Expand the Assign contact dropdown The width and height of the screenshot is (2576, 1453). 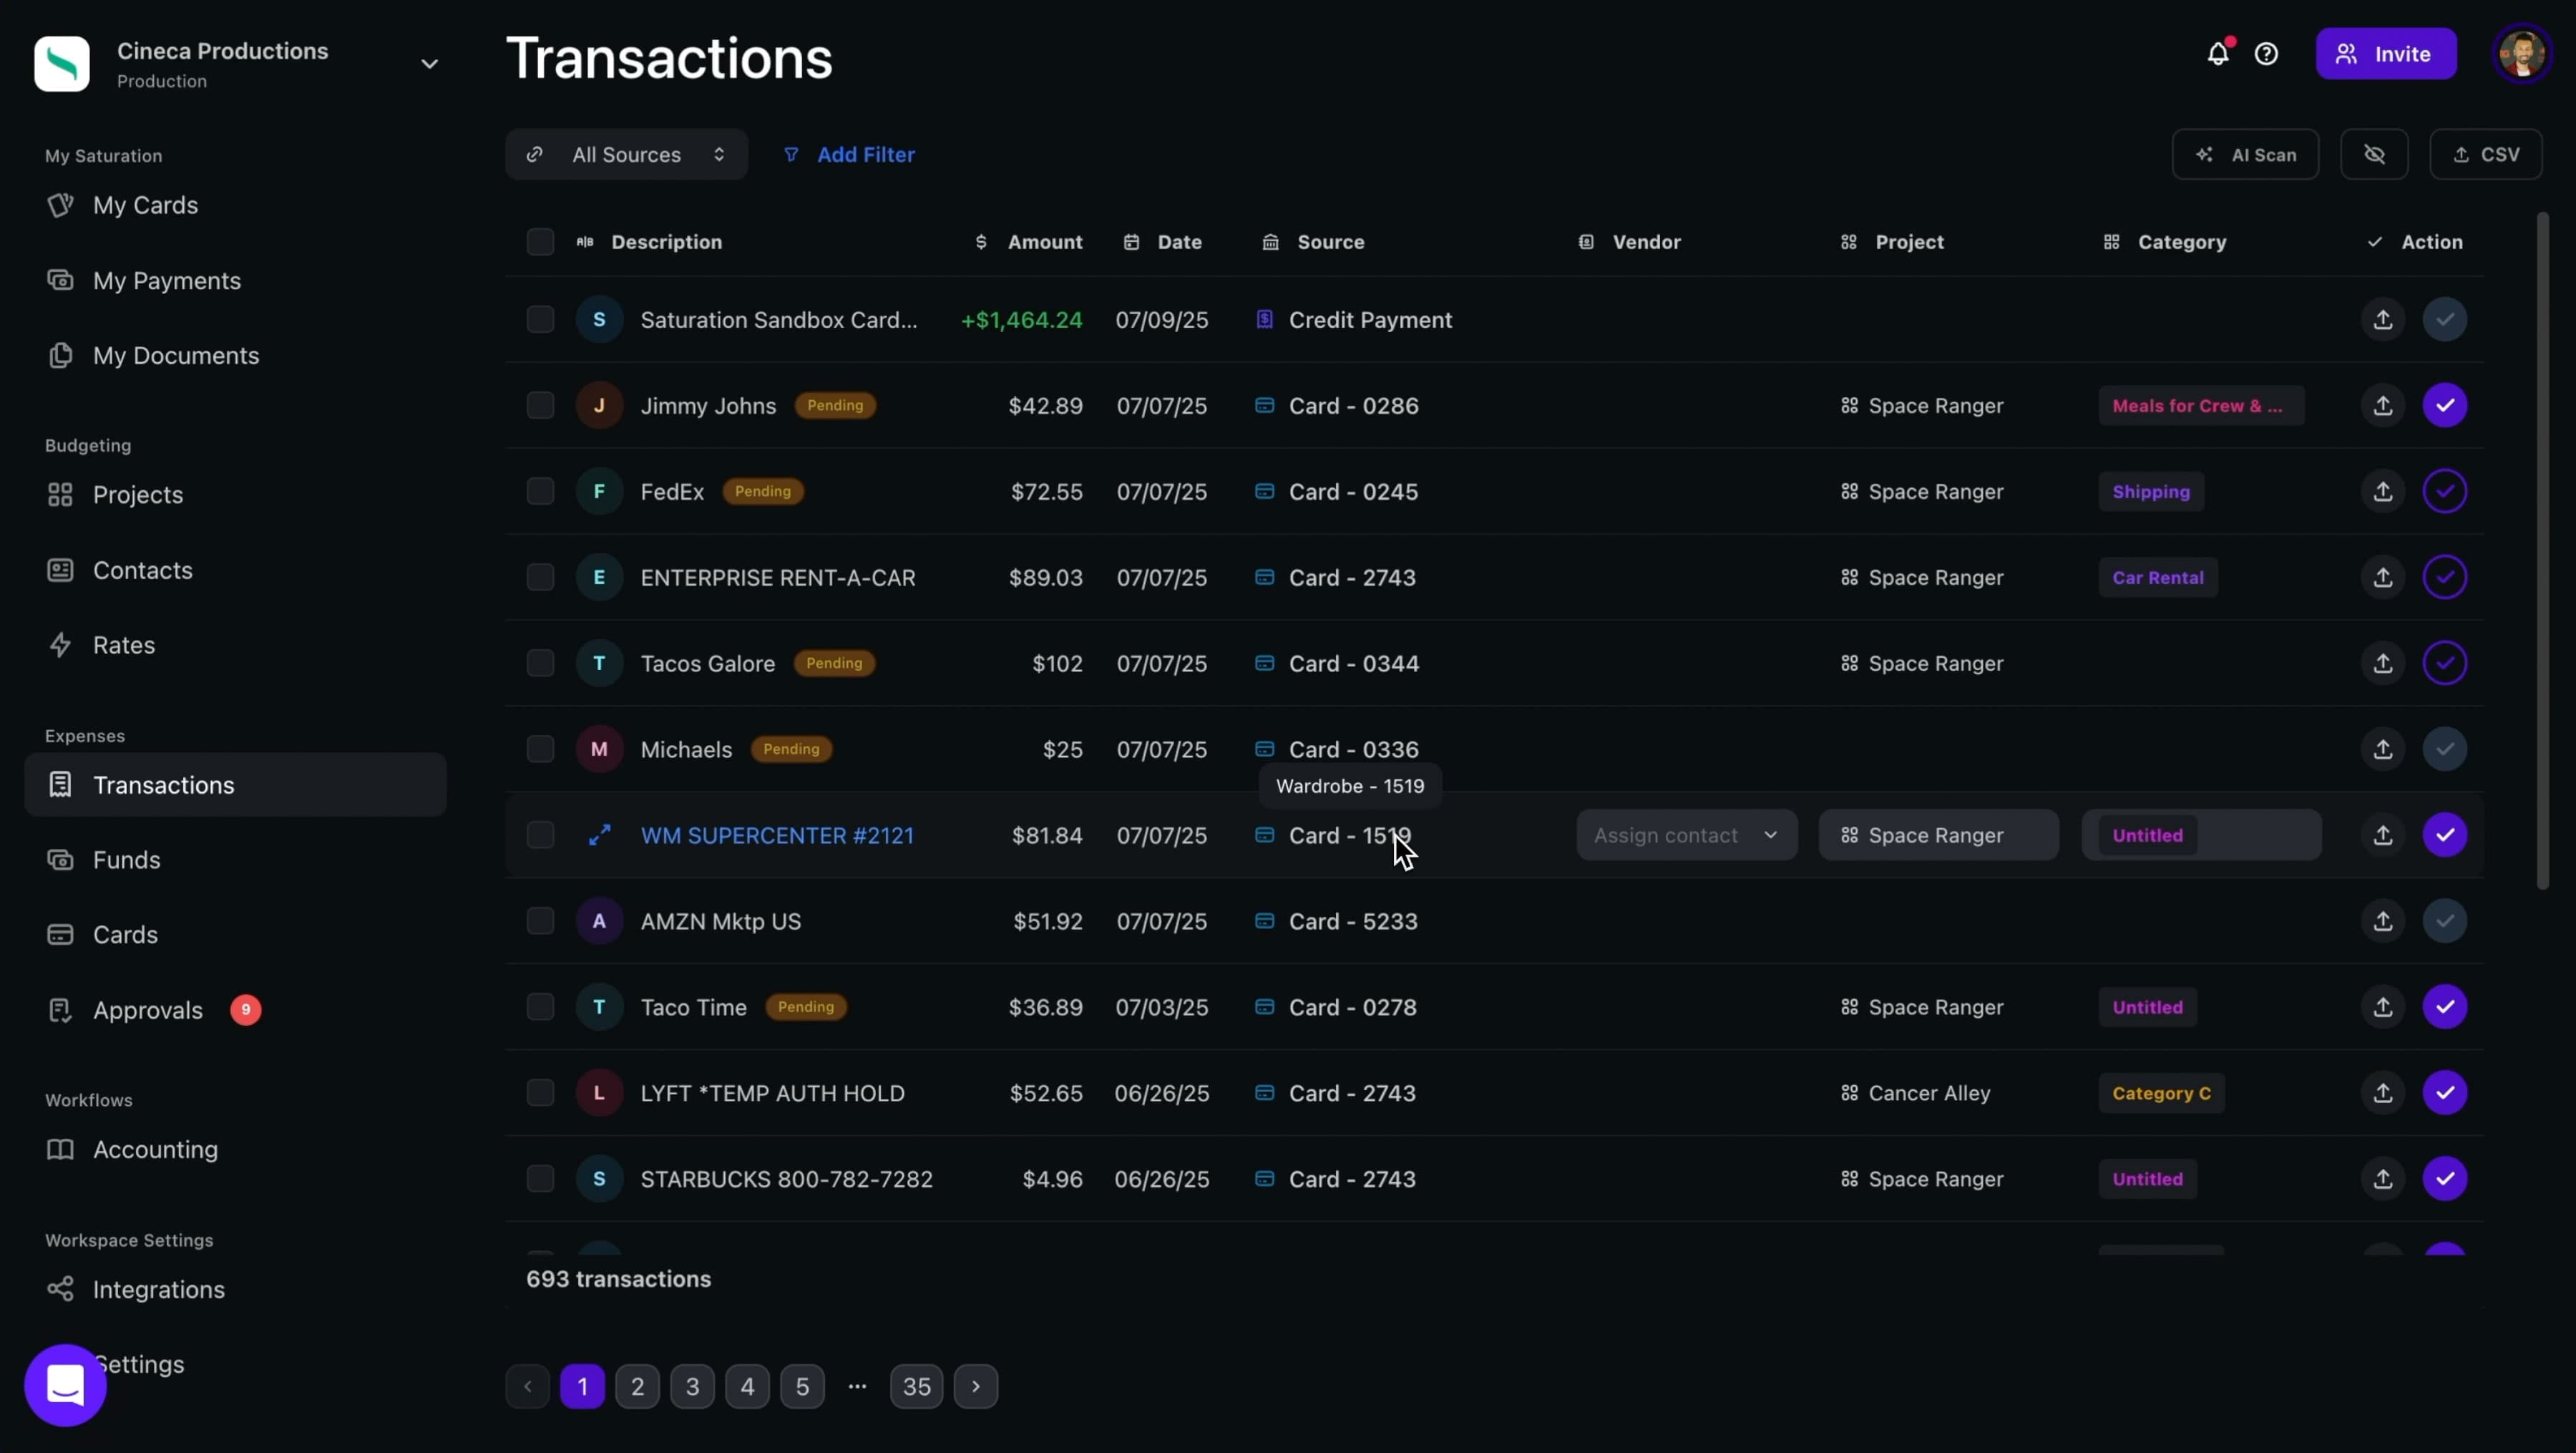(1686, 835)
